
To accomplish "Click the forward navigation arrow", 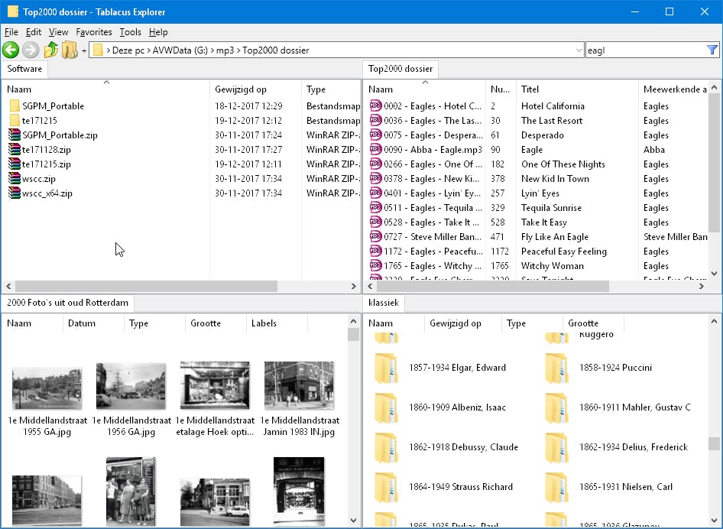I will [x=28, y=50].
